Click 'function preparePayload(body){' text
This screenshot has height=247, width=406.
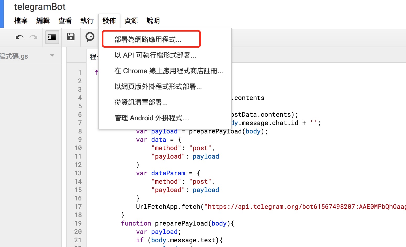point(178,223)
